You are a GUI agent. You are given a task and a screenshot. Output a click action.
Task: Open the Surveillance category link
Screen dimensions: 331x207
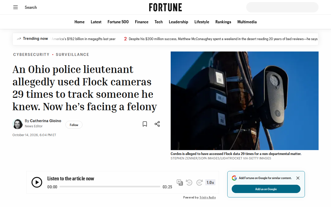click(x=72, y=55)
